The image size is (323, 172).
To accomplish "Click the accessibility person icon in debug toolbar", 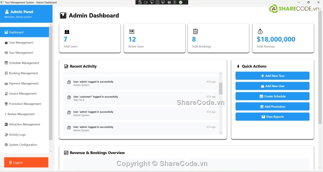I will pyautogui.click(x=175, y=2).
